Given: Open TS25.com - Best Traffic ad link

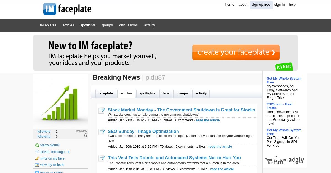Looking at the screenshot, I should pos(279,106).
